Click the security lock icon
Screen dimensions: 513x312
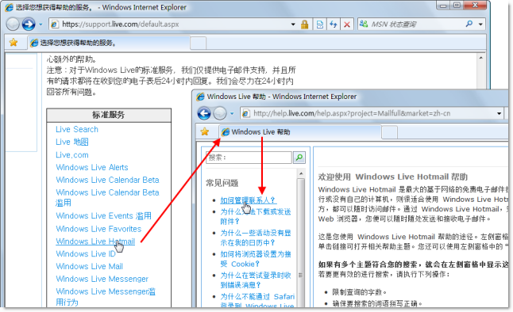pyautogui.click(x=305, y=25)
